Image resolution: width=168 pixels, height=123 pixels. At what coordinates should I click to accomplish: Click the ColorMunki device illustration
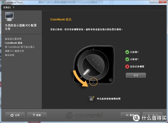point(94,64)
